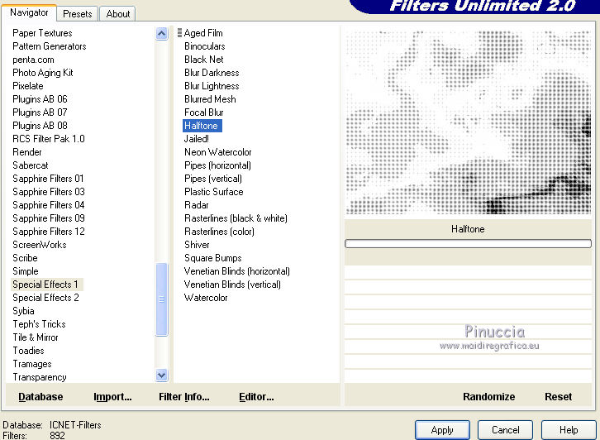Click the Import... button
This screenshot has width=600, height=440.
point(112,397)
